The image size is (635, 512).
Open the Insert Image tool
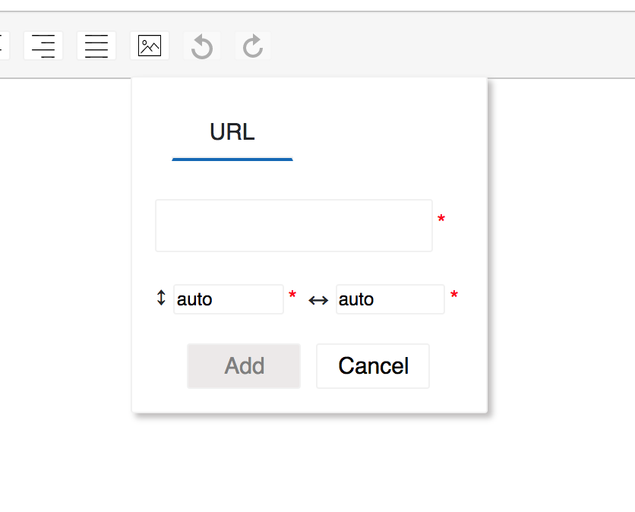pyautogui.click(x=149, y=46)
